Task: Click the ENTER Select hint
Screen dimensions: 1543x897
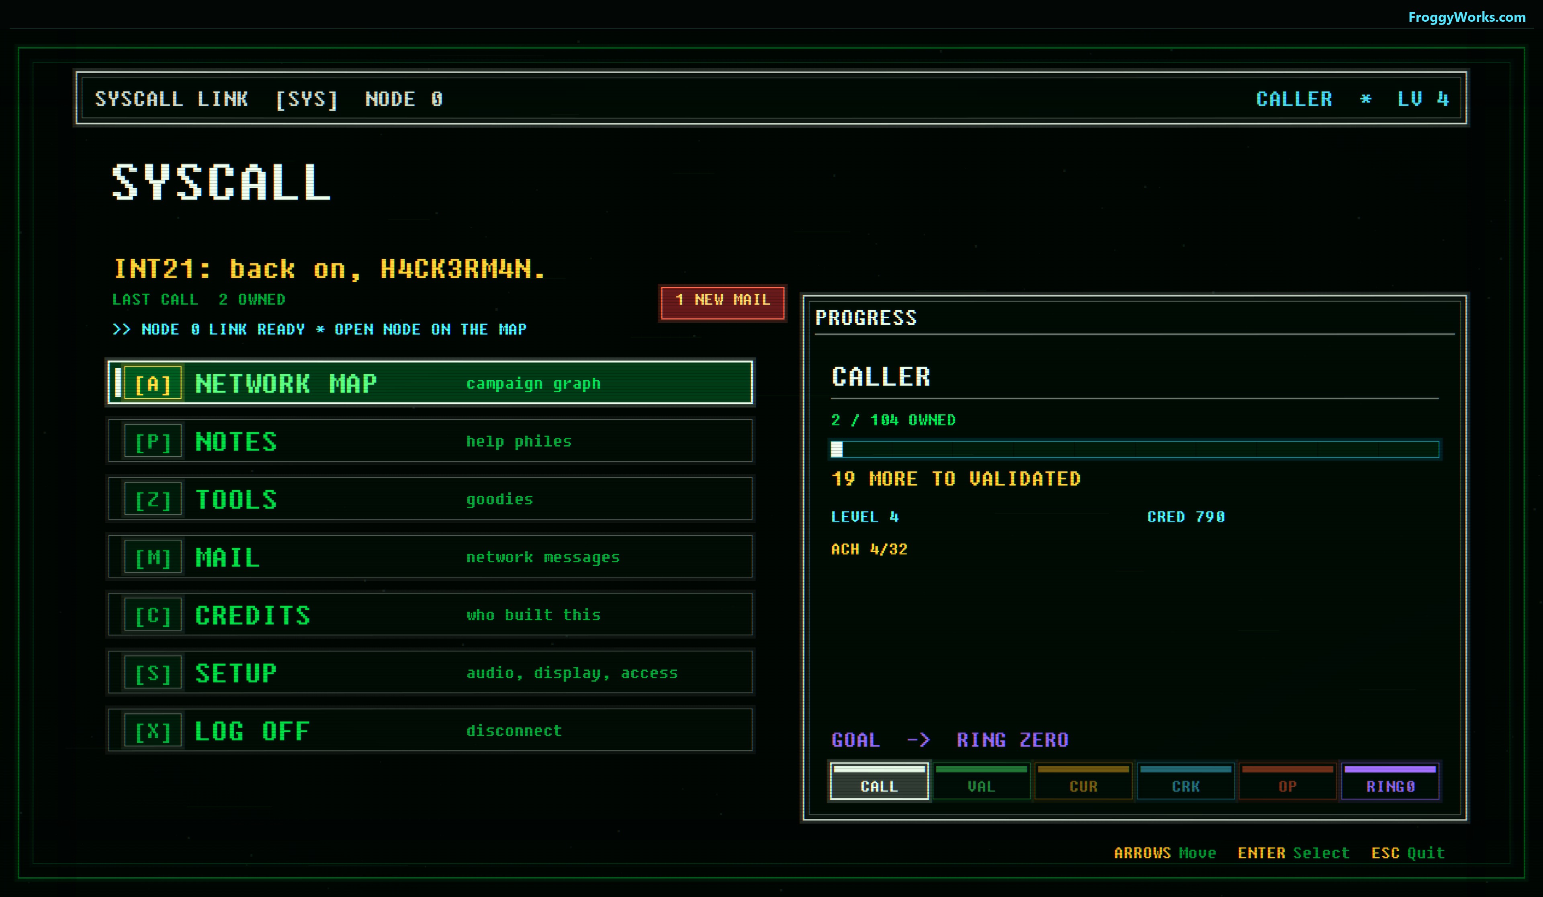Action: (x=1293, y=853)
